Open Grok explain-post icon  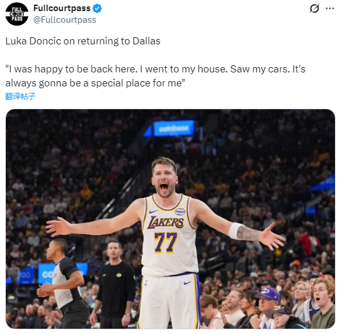pos(315,9)
